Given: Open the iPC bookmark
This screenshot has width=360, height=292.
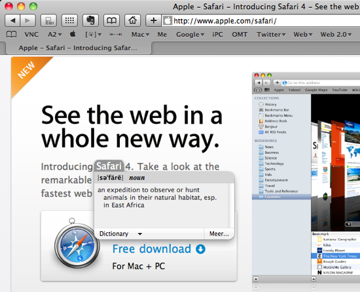Looking at the screenshot, I should (x=217, y=35).
